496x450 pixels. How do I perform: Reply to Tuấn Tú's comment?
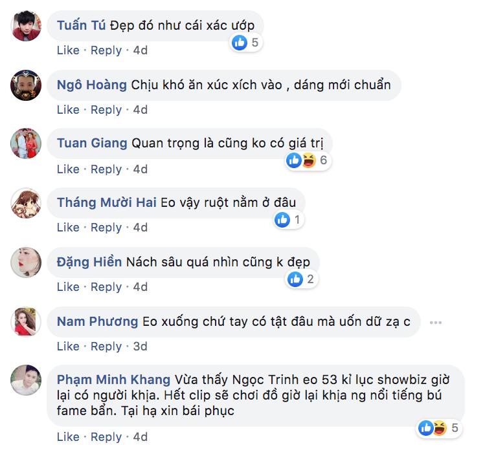106,50
